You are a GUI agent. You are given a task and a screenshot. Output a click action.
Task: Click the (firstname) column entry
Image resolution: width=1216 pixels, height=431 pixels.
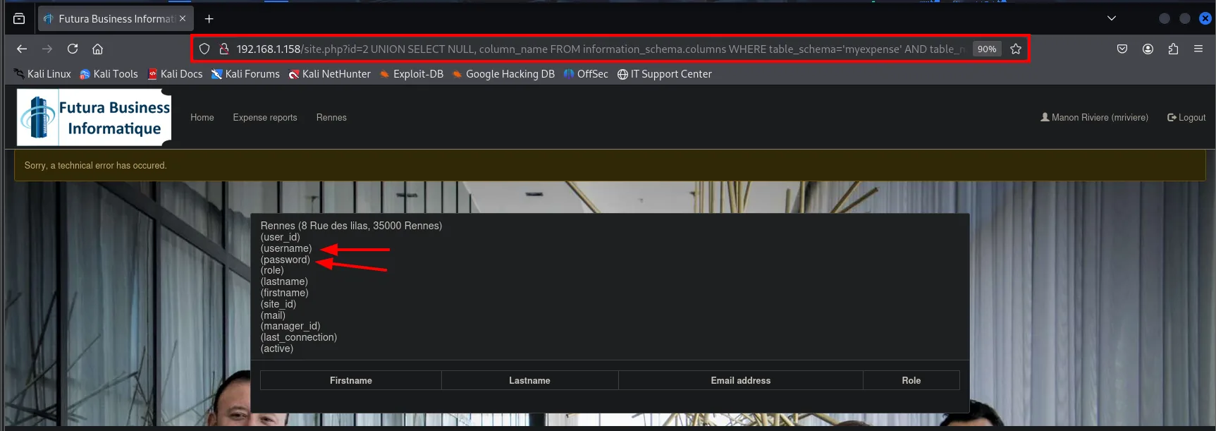click(x=284, y=293)
